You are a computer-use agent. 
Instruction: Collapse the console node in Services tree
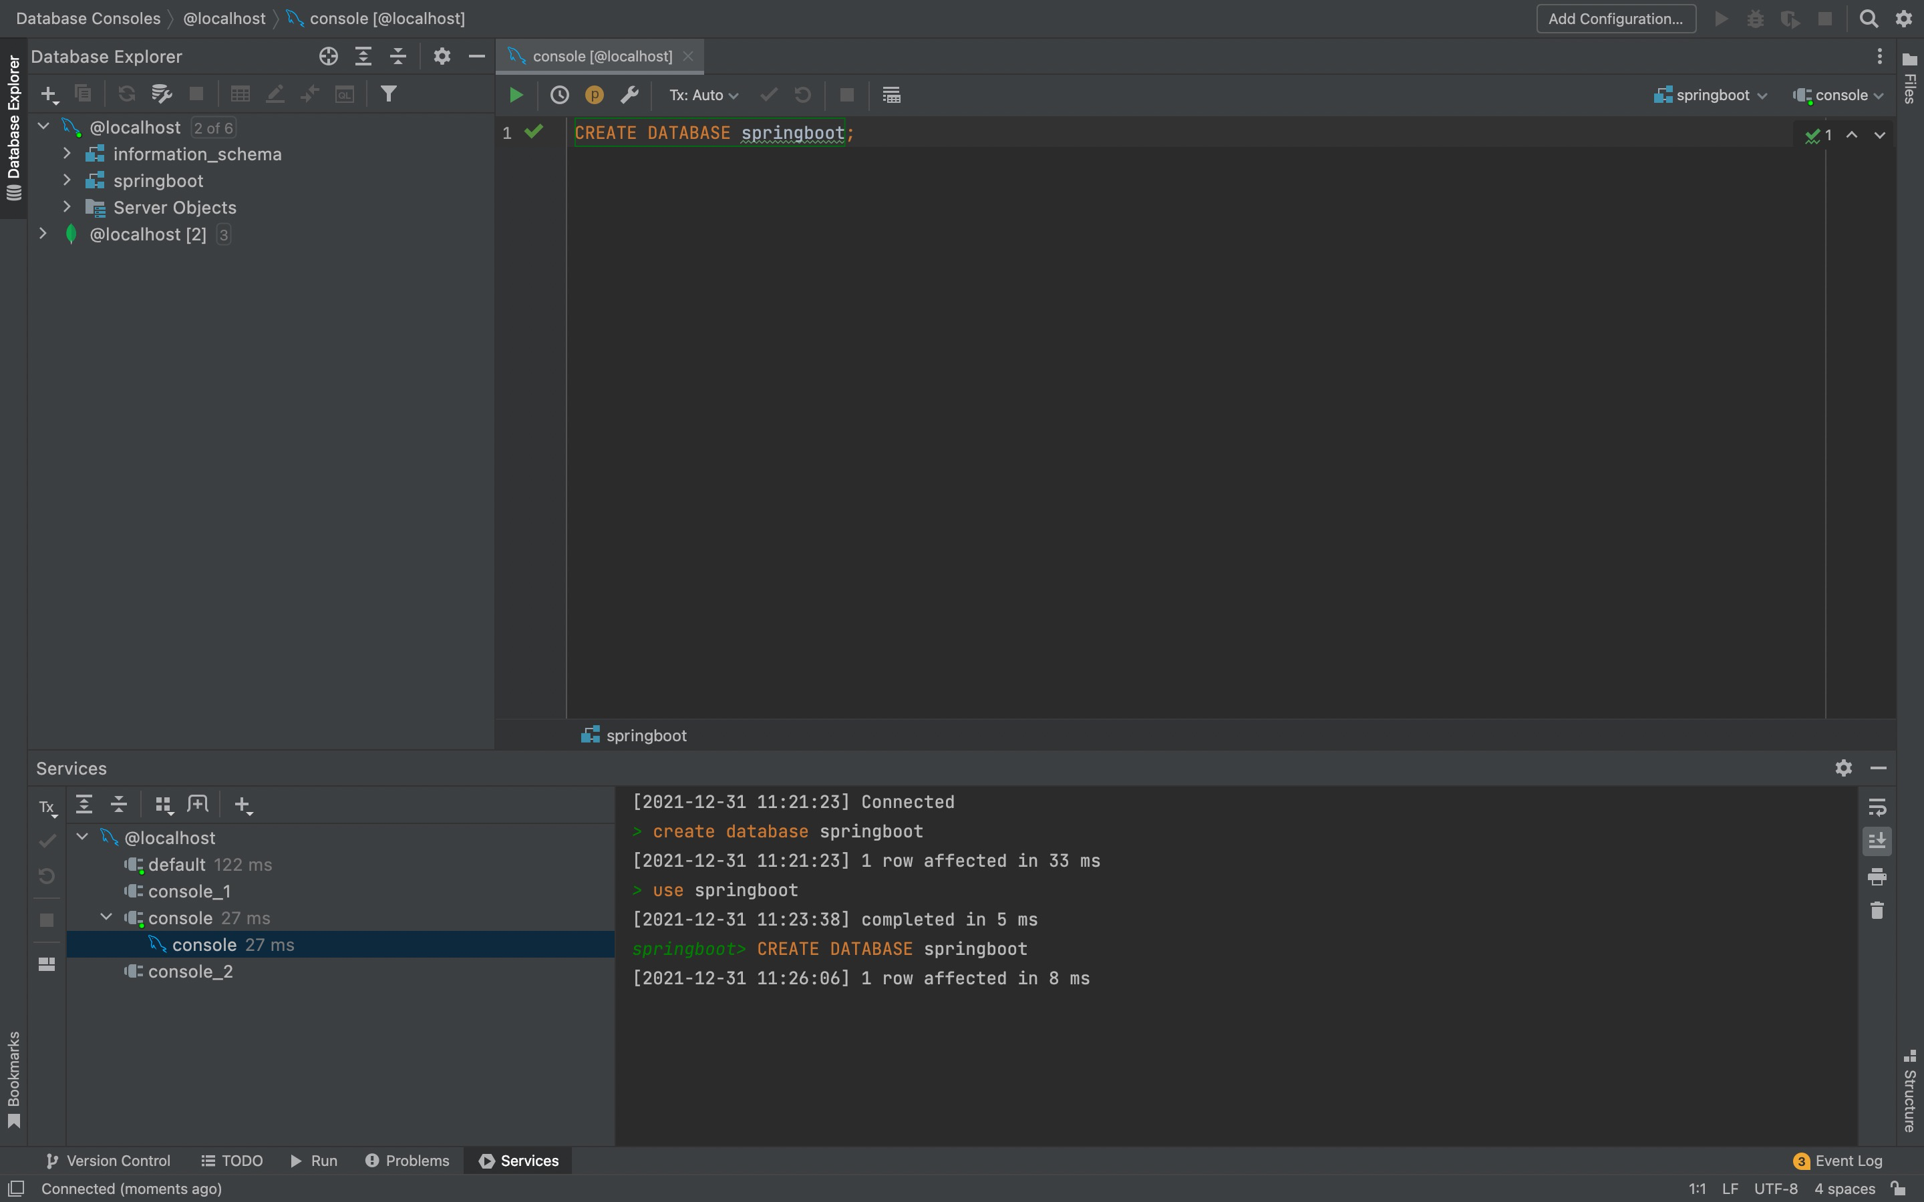click(106, 918)
